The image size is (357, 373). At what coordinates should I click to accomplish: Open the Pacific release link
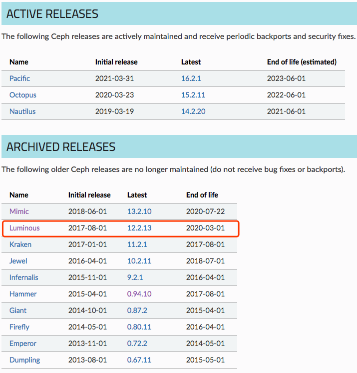pos(19,78)
